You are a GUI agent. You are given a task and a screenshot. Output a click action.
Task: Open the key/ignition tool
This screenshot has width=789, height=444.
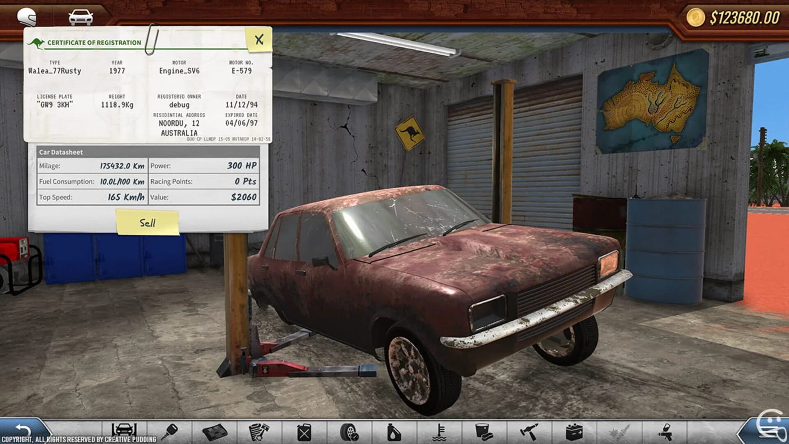[x=171, y=430]
